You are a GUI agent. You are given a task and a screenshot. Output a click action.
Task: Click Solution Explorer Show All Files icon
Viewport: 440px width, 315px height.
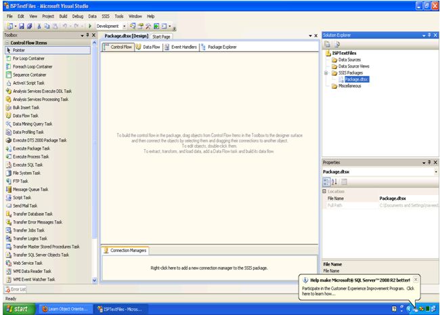(337, 44)
